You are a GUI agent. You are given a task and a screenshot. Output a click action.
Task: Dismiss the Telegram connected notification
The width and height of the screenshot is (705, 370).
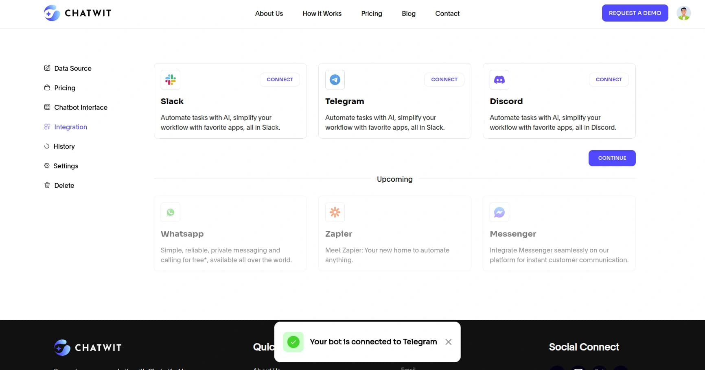pos(449,342)
